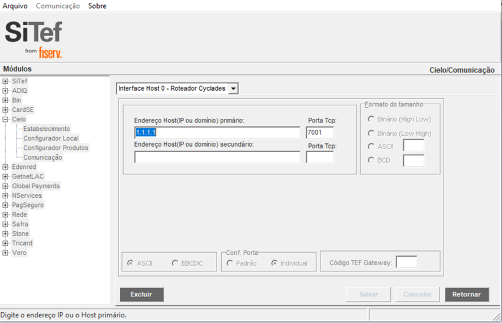Select Padrão port configuration
This screenshot has height=323, width=502.
coord(230,263)
